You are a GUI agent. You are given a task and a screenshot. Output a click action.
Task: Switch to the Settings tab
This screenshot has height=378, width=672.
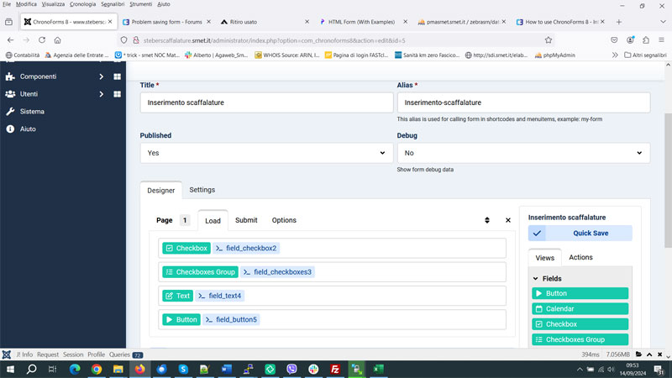[202, 190]
